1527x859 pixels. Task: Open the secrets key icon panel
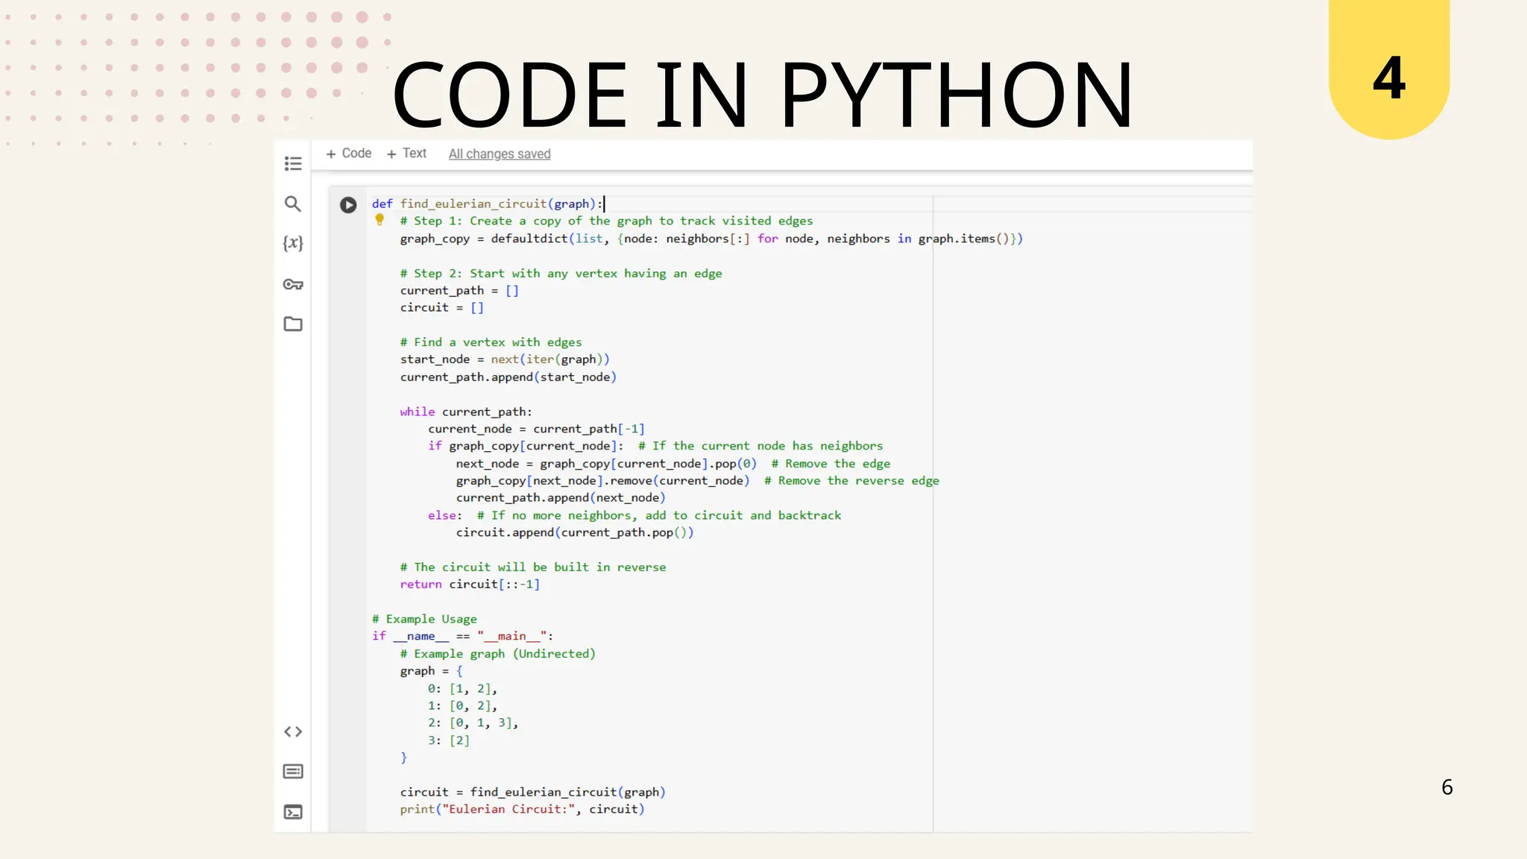(293, 284)
